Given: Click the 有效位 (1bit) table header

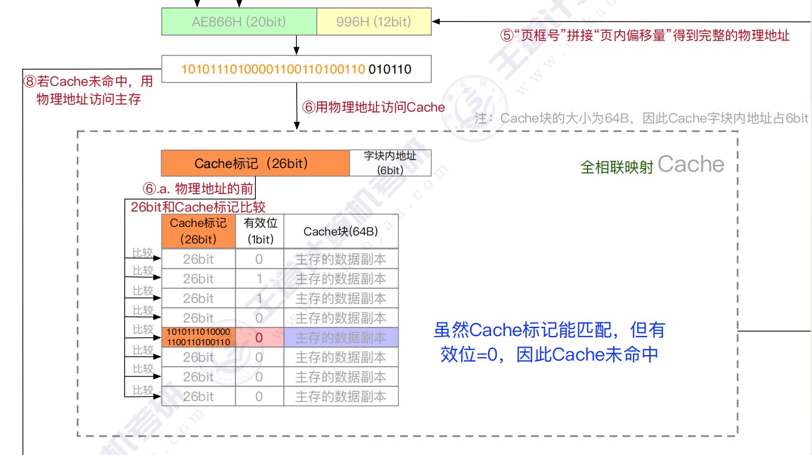Looking at the screenshot, I should 260,231.
